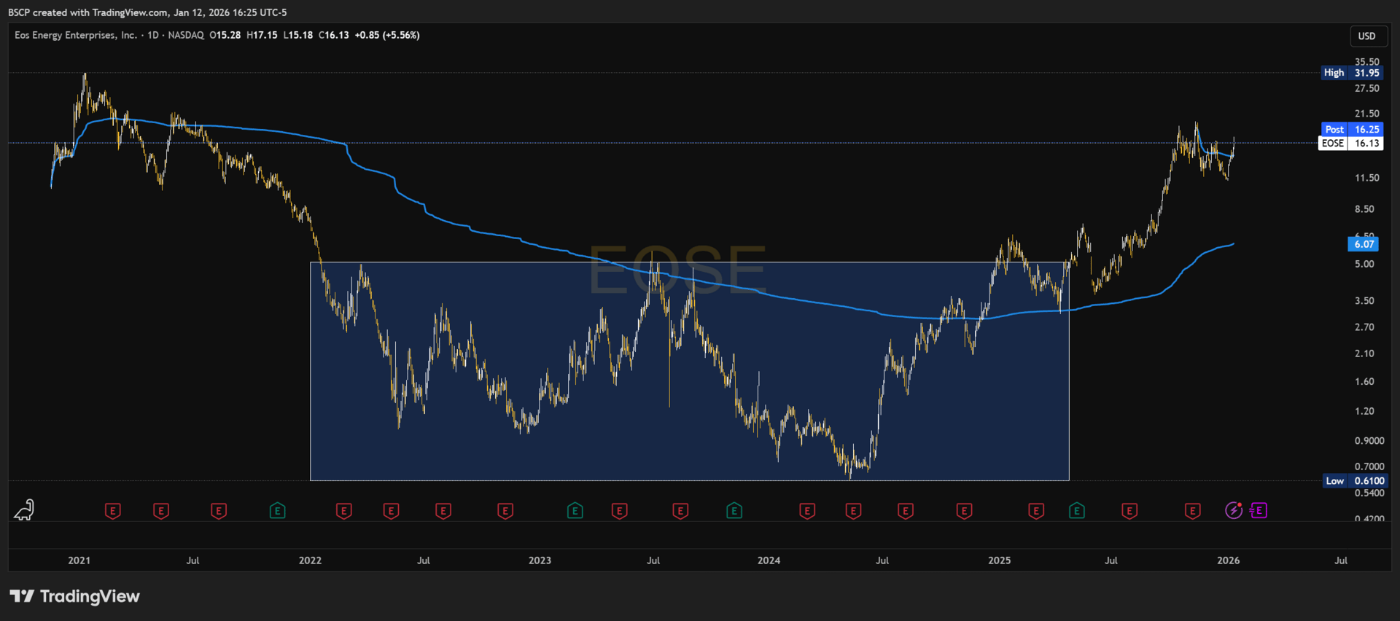
Task: Open the red earnings marker just before the 2025 label
Action: tap(964, 511)
